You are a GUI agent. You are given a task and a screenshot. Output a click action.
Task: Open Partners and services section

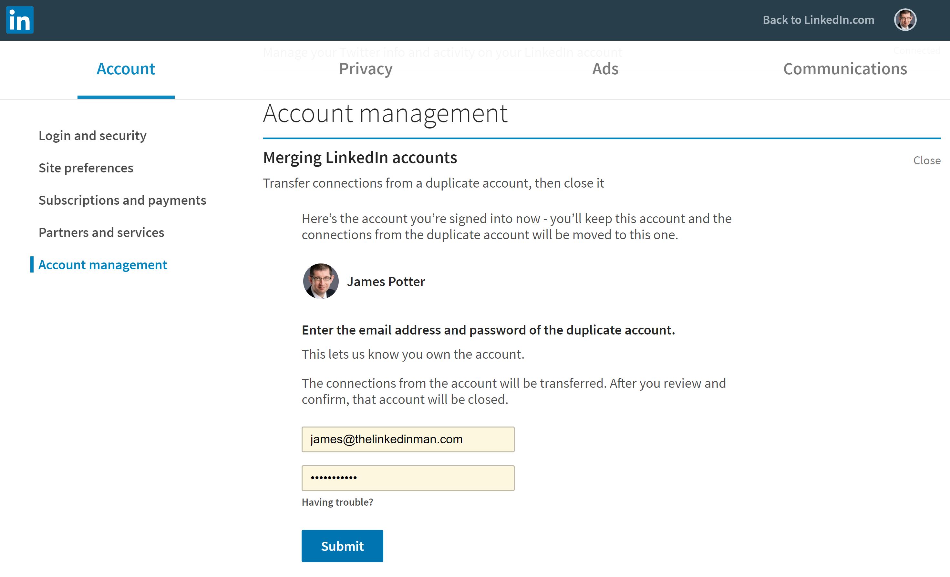tap(101, 232)
